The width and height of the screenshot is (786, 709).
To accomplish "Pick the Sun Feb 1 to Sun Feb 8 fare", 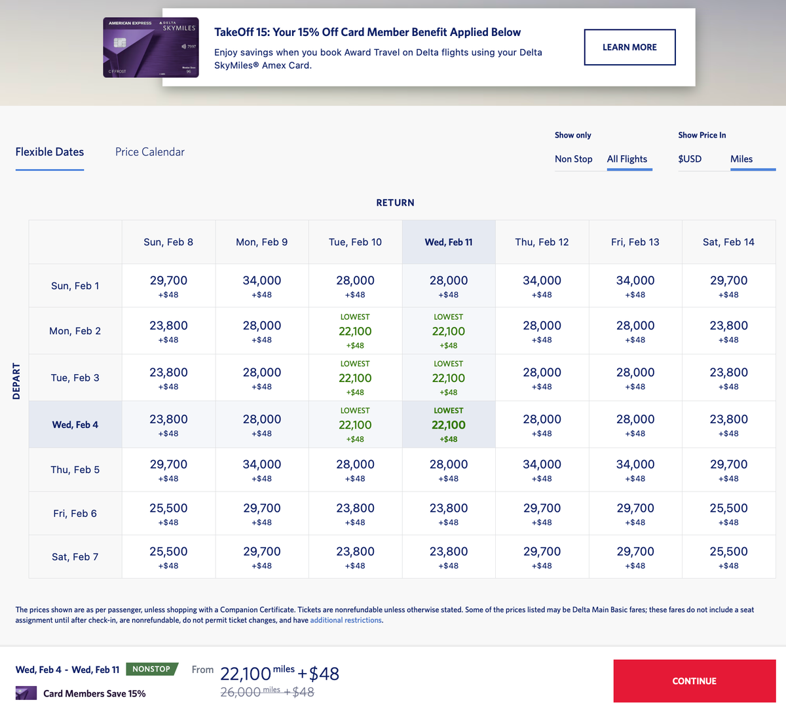I will [168, 286].
